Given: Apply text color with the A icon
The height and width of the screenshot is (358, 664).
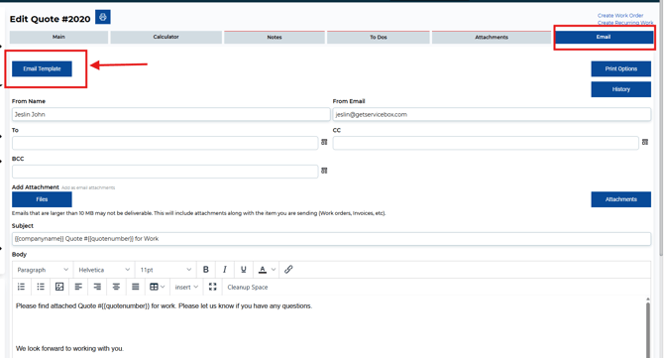Looking at the screenshot, I should coord(262,270).
